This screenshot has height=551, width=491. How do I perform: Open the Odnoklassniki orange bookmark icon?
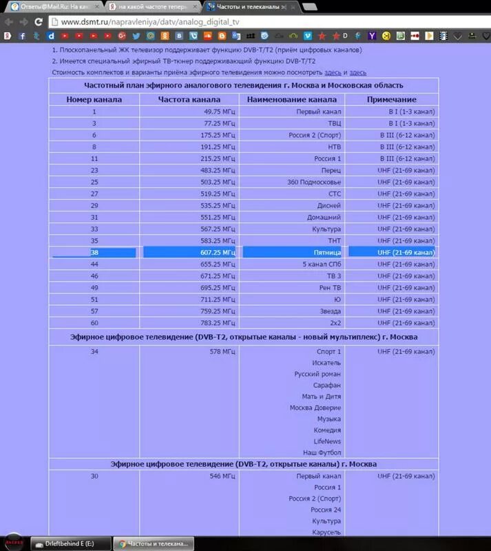(x=165, y=36)
